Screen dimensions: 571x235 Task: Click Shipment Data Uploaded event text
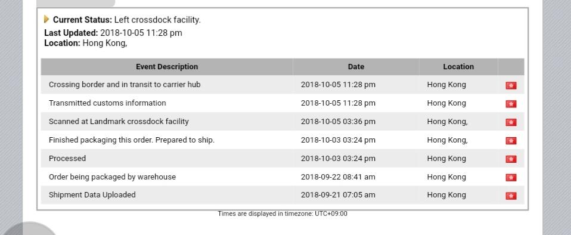coord(92,195)
